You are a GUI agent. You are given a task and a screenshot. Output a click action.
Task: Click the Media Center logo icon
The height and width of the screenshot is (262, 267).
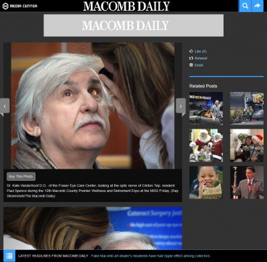coord(5,6)
